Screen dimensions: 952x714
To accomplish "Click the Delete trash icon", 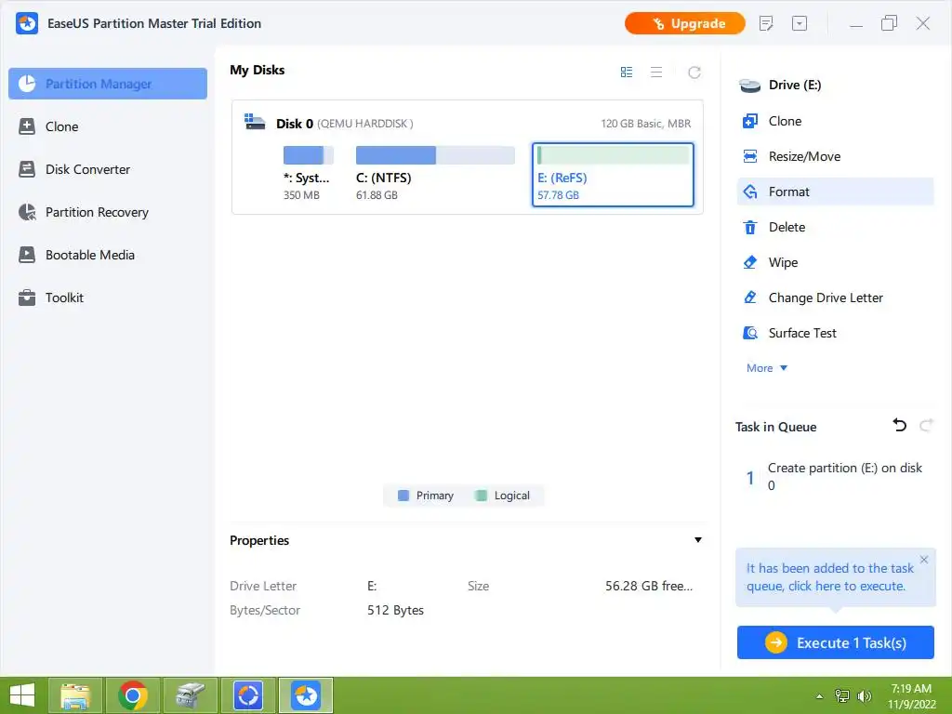I will [x=750, y=227].
